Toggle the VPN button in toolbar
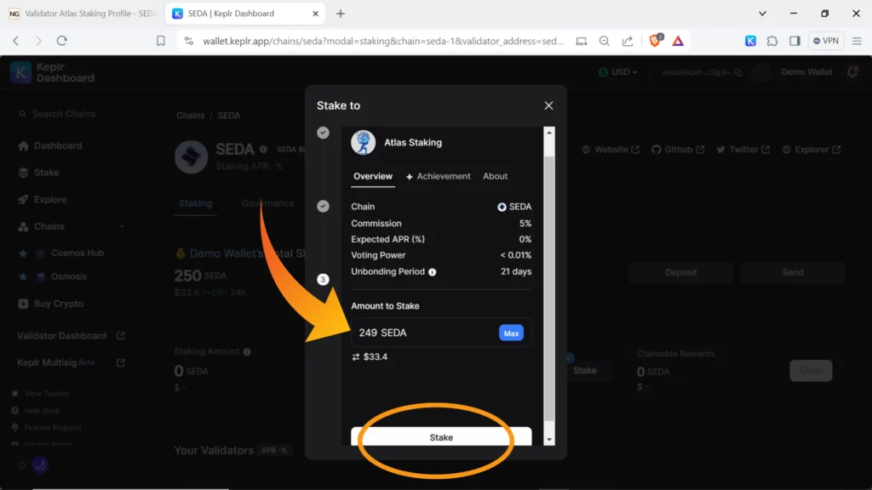Viewport: 872px width, 490px height. pyautogui.click(x=826, y=41)
